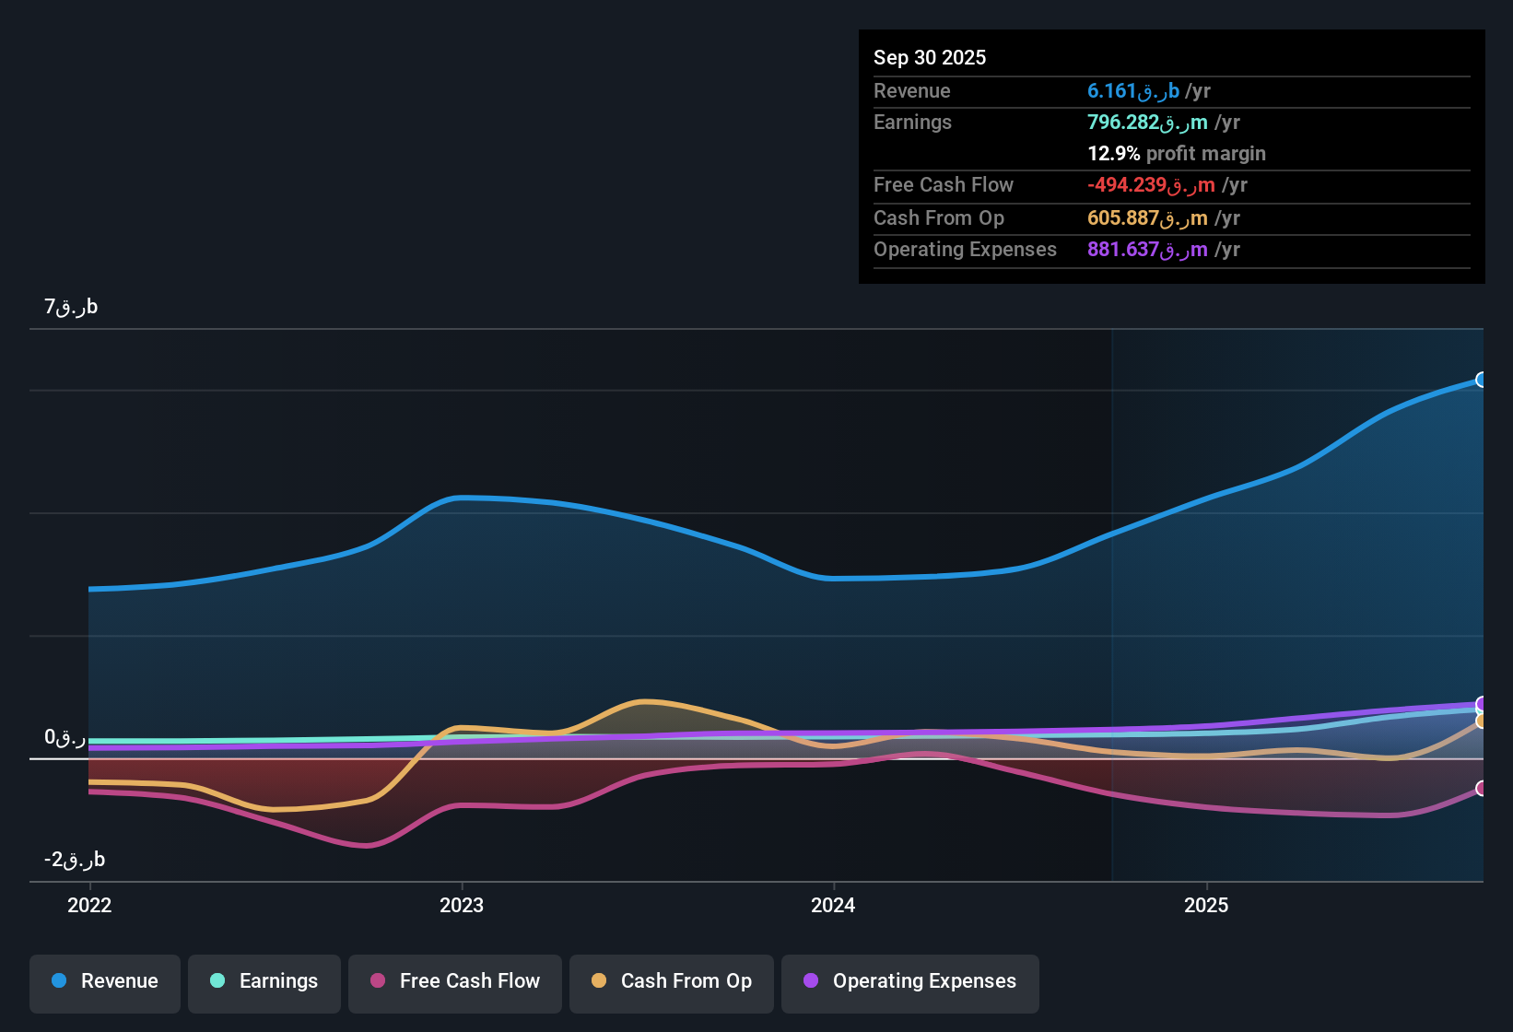Click the orange Cash From Op dot icon
This screenshot has width=1513, height=1032.
(599, 981)
